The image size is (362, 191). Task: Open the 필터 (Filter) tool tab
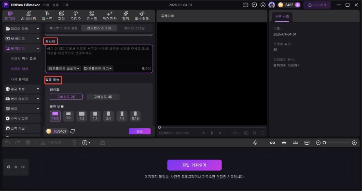[x=126, y=16]
